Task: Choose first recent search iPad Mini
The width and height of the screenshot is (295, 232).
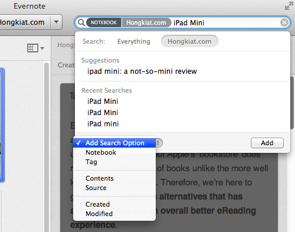Action: pos(103,102)
